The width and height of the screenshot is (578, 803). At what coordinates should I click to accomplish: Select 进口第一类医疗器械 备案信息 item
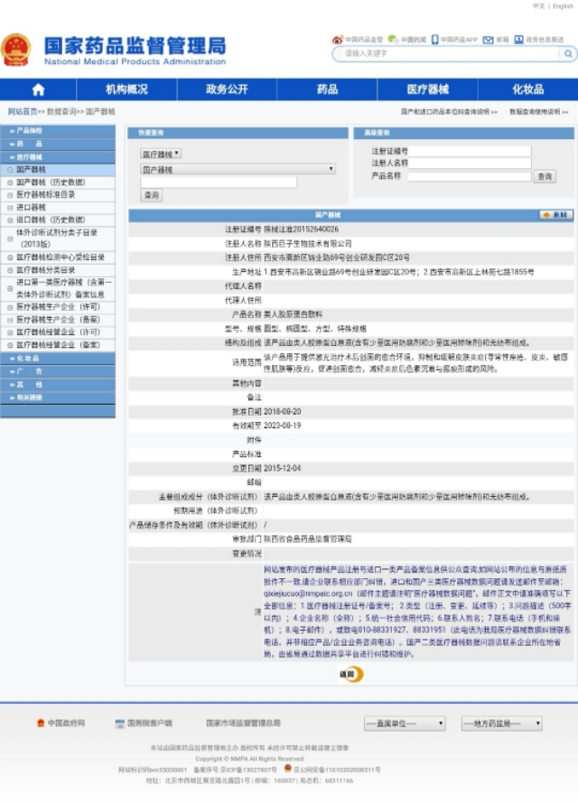57,288
